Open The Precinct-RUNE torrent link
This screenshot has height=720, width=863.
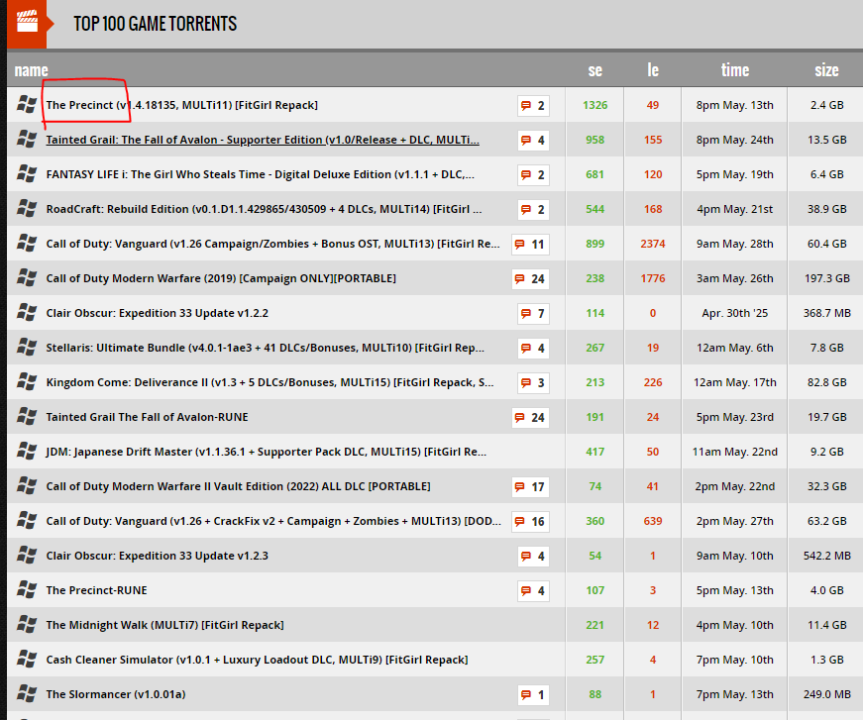(x=96, y=590)
